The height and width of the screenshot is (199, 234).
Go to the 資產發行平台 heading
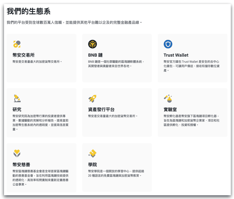101,110
